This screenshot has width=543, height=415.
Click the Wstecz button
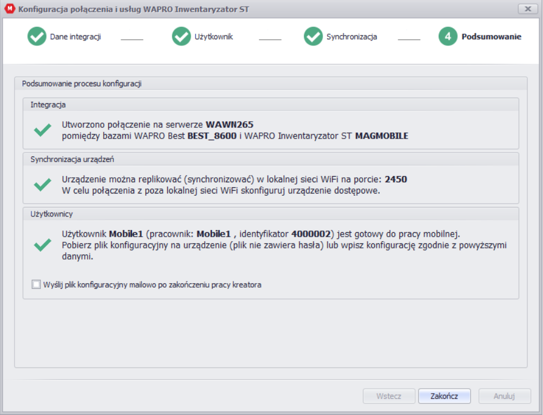pos(389,396)
